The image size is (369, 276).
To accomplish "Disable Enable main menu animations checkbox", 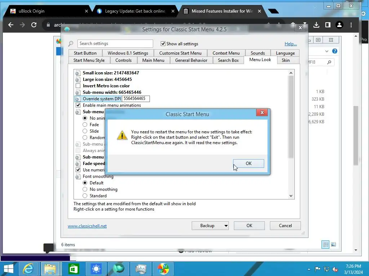I will point(78,105).
